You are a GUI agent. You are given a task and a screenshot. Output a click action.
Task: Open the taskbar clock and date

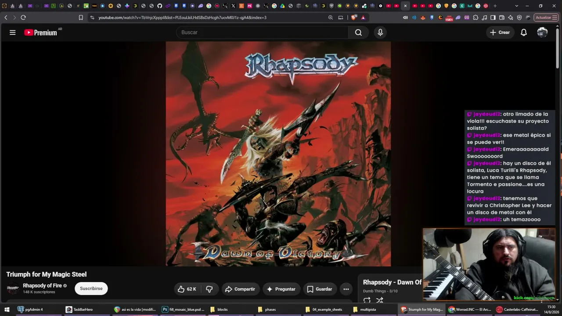[x=551, y=309]
